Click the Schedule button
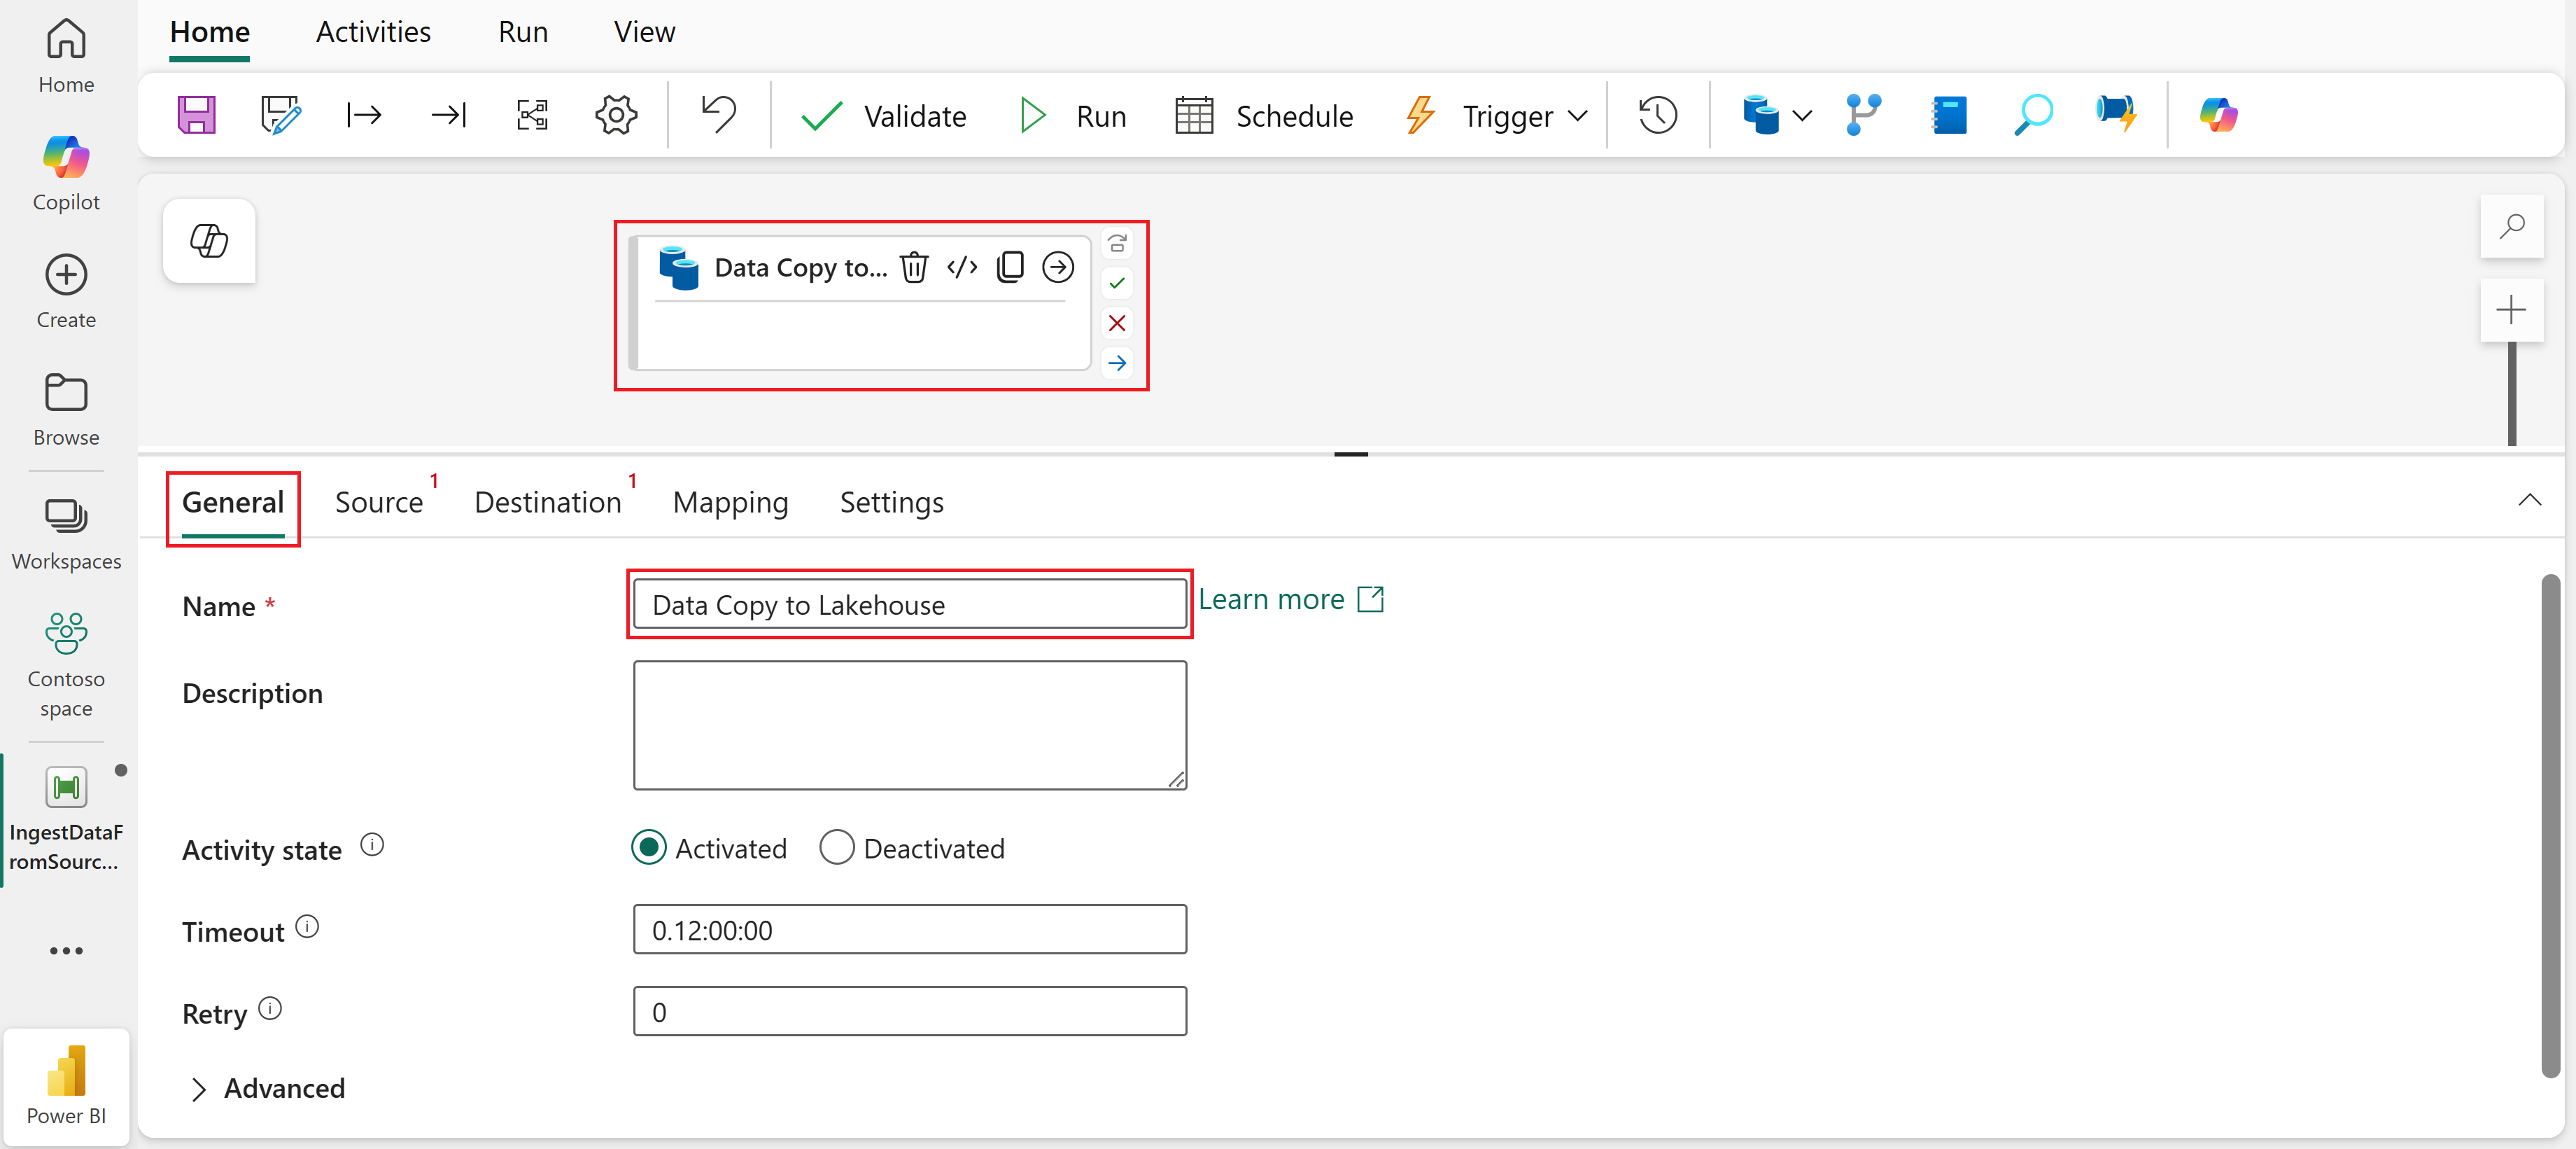Viewport: 2576px width, 1149px height. click(x=1264, y=116)
